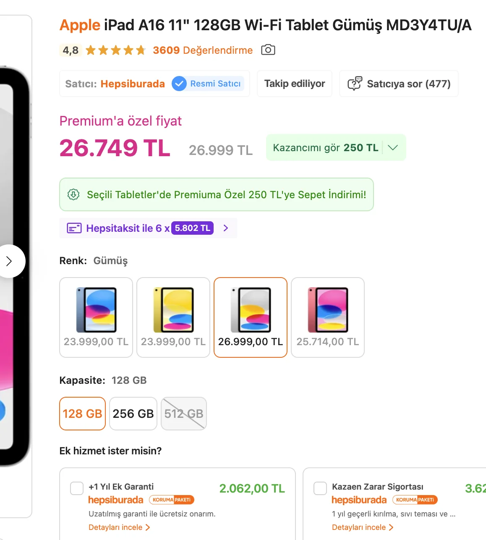Click the discount badge icon in green banner
The width and height of the screenshot is (486, 540).
pos(73,194)
